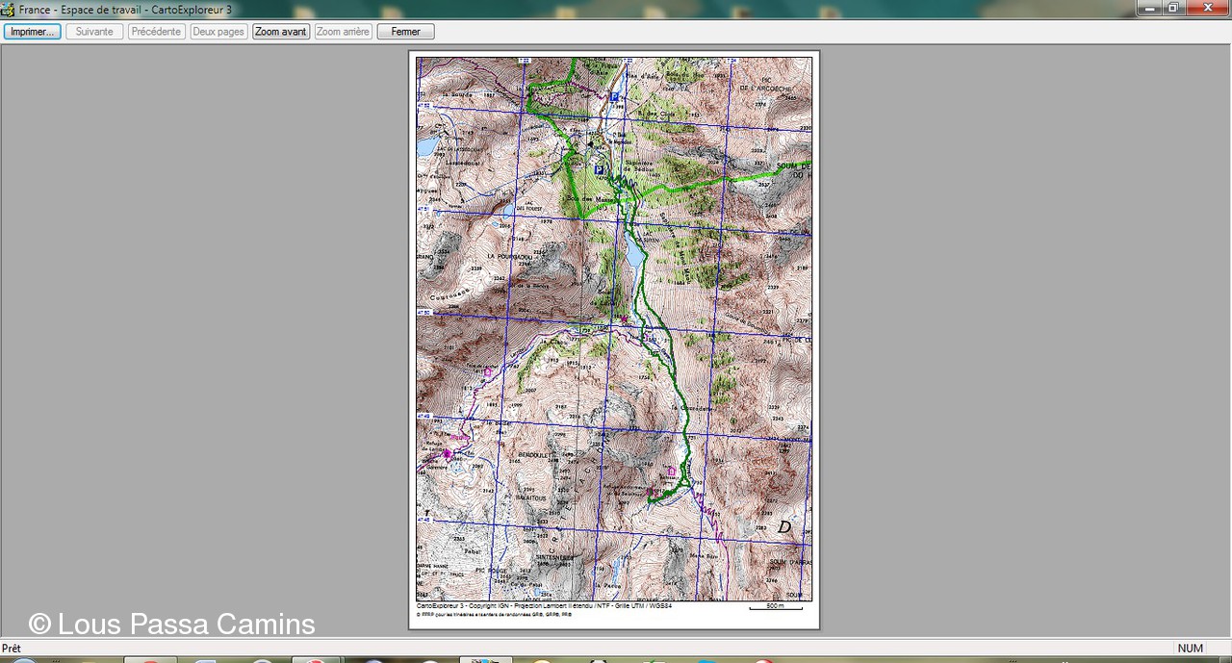1232x663 pixels.
Task: Click the Prêt status bar text
Action: click(12, 649)
